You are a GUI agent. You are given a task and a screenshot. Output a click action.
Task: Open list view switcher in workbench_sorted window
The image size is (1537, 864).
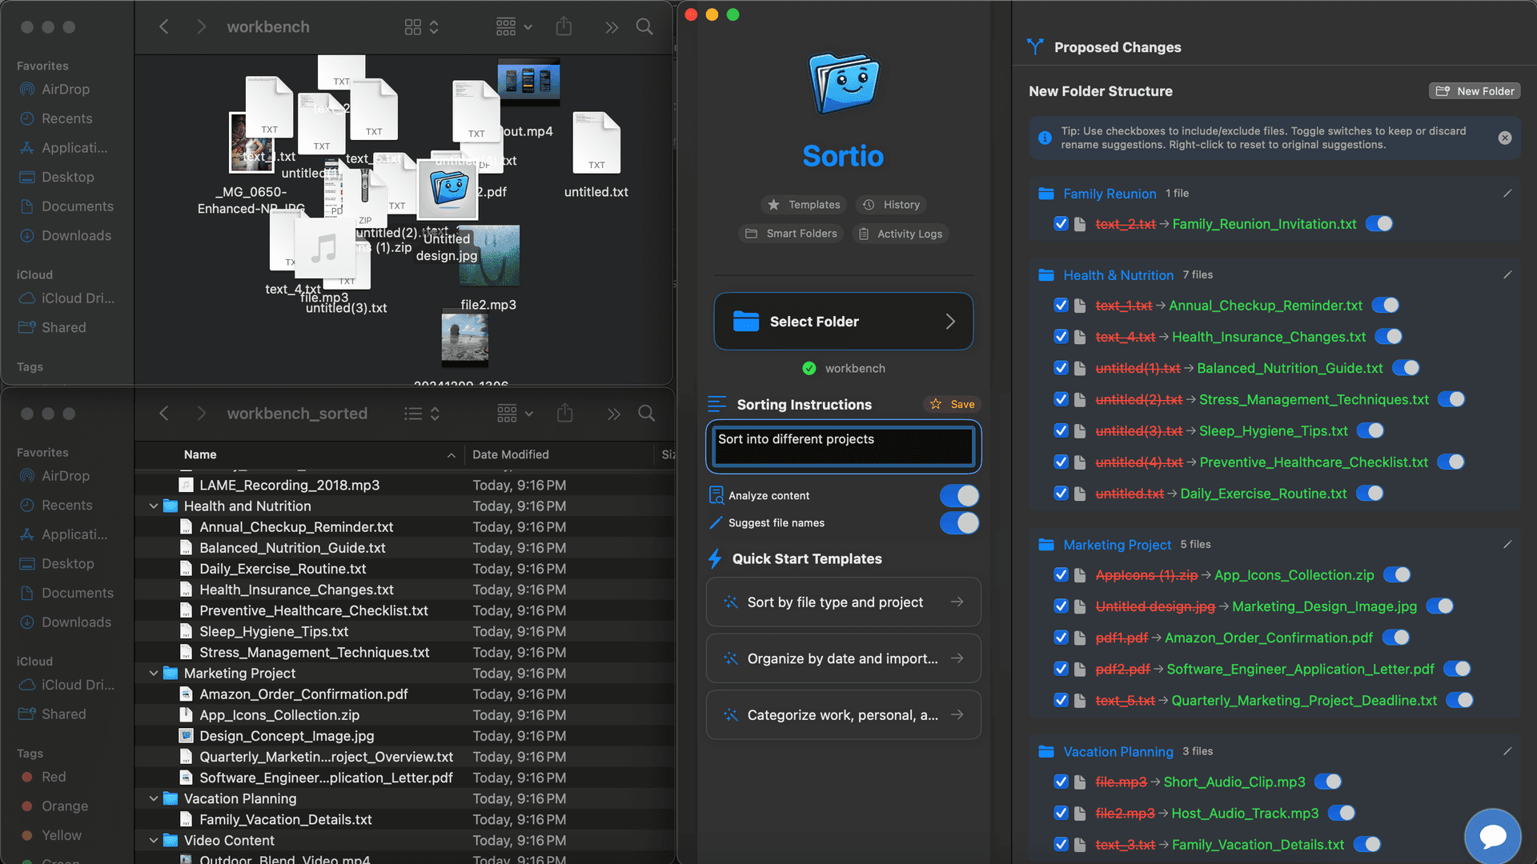[421, 414]
